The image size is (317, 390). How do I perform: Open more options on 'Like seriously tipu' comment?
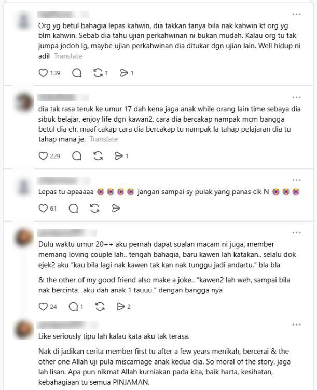coord(297,324)
